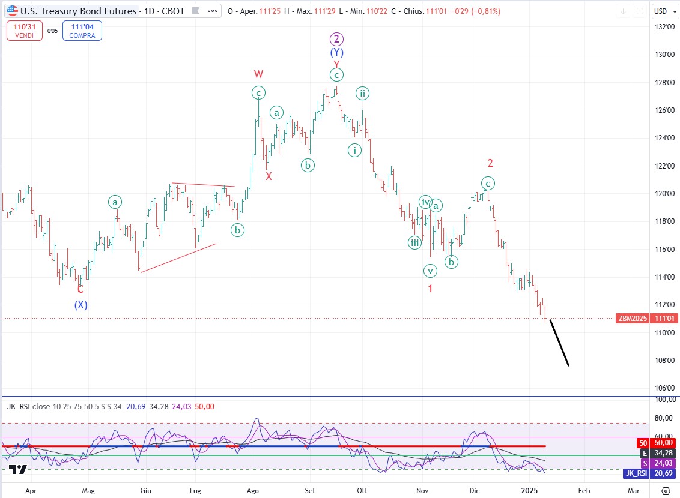680x498 pixels.
Task: Click the 0'05 spread value
Action: (52, 31)
